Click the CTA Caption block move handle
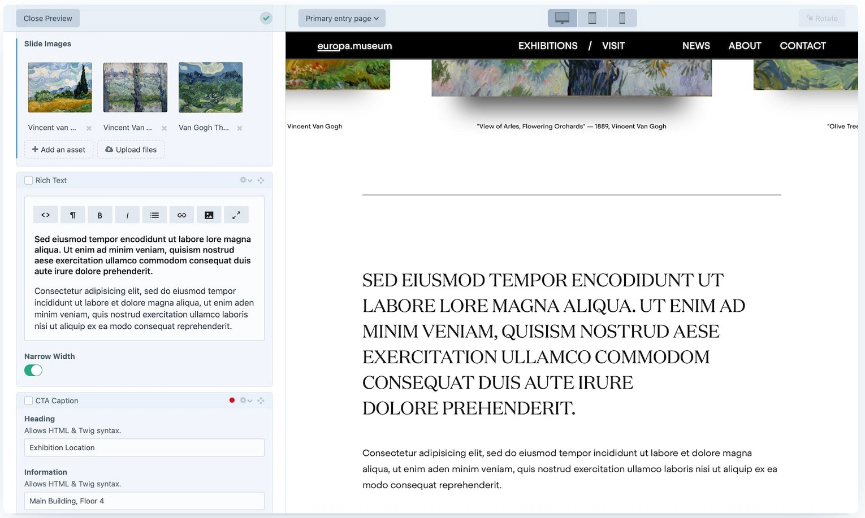Screen dimensions: 865x518 (x=261, y=401)
